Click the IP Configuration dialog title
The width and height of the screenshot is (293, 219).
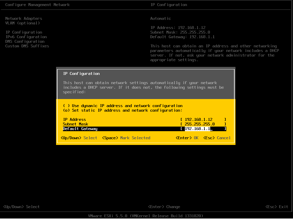tap(81, 73)
